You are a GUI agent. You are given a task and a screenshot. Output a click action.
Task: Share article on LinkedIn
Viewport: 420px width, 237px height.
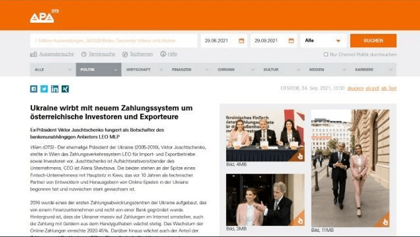pyautogui.click(x=54, y=88)
